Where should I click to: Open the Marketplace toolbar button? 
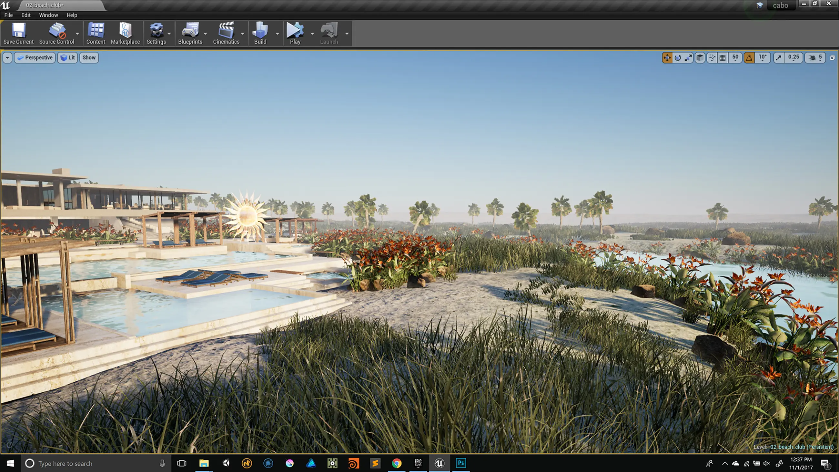(125, 34)
